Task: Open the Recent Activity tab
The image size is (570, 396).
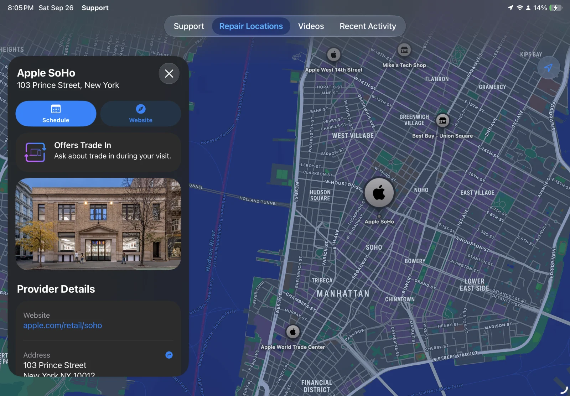Action: 368,26
